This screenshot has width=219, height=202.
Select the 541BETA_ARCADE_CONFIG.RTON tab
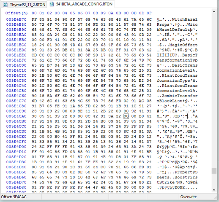pyautogui.click(x=81, y=4)
